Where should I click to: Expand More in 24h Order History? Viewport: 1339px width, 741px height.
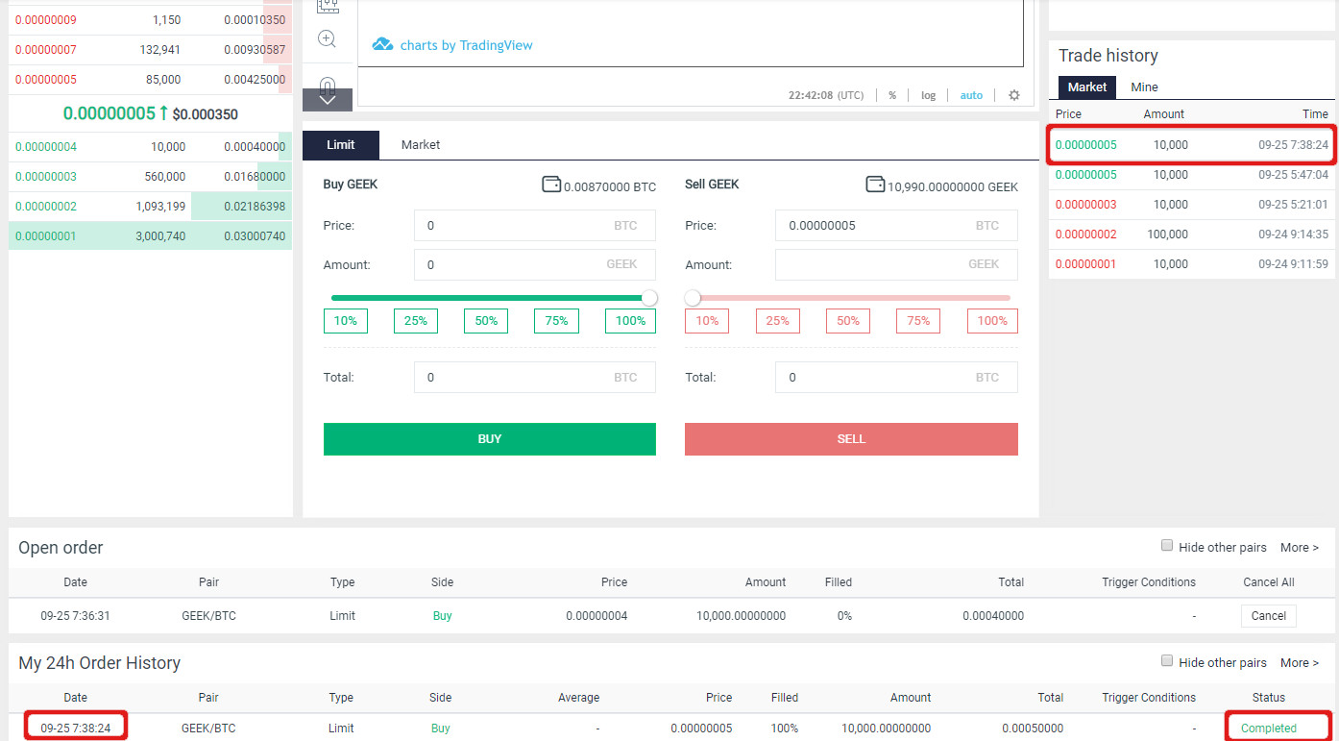pyautogui.click(x=1299, y=662)
